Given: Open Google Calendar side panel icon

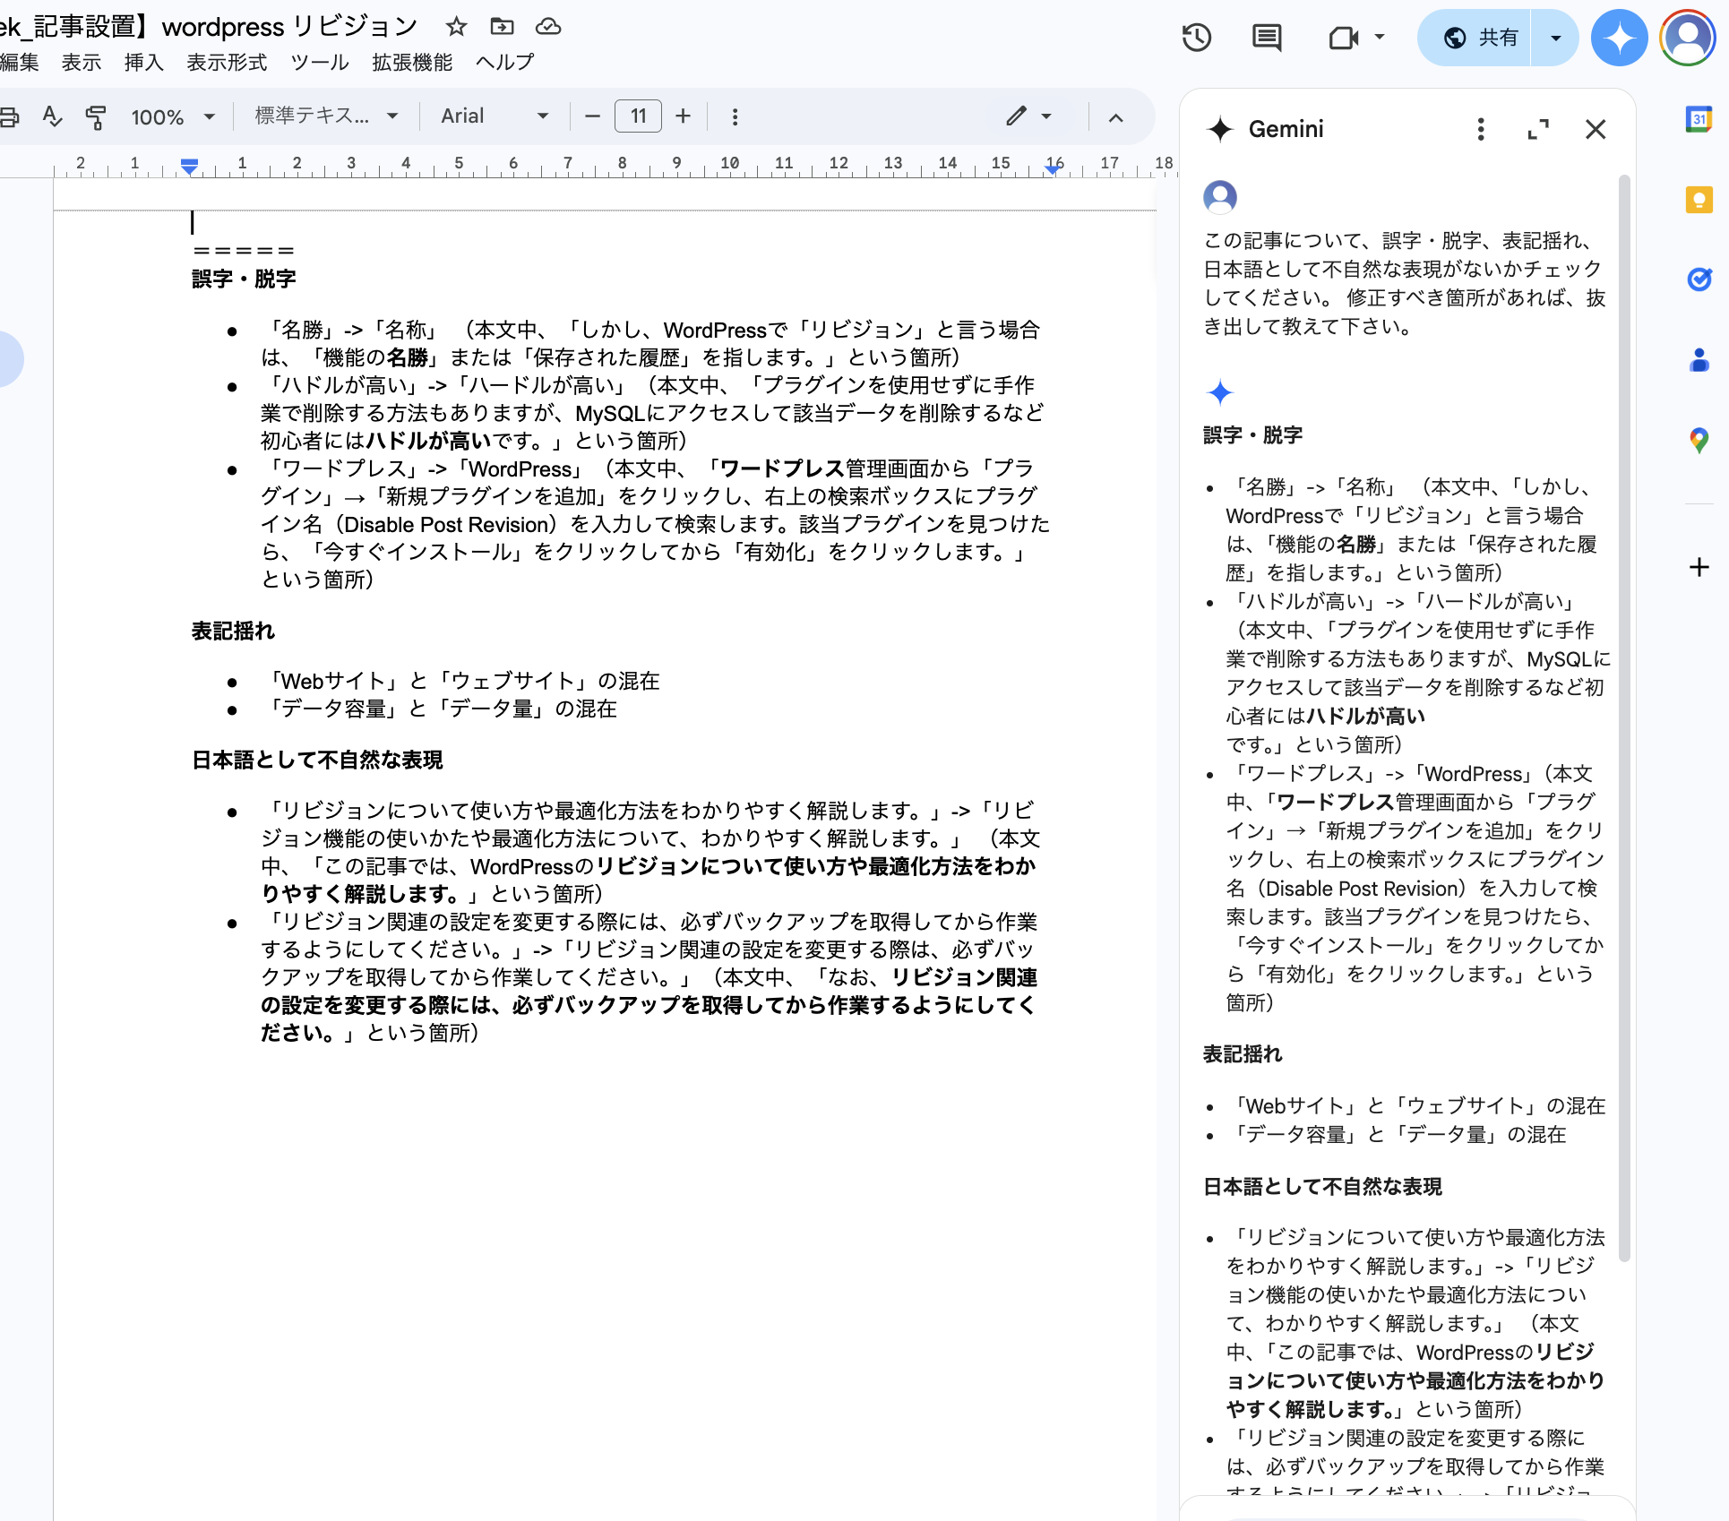Looking at the screenshot, I should [1699, 118].
